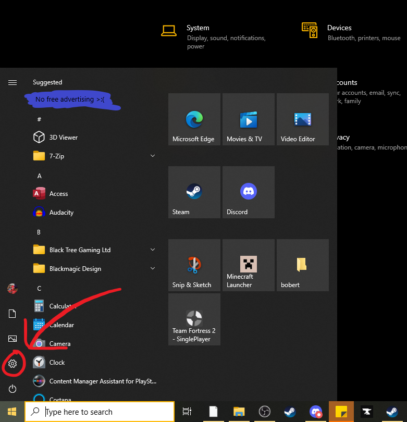The height and width of the screenshot is (422, 407).
Task: Expand the Blackmagic Design folder
Action: tap(94, 269)
